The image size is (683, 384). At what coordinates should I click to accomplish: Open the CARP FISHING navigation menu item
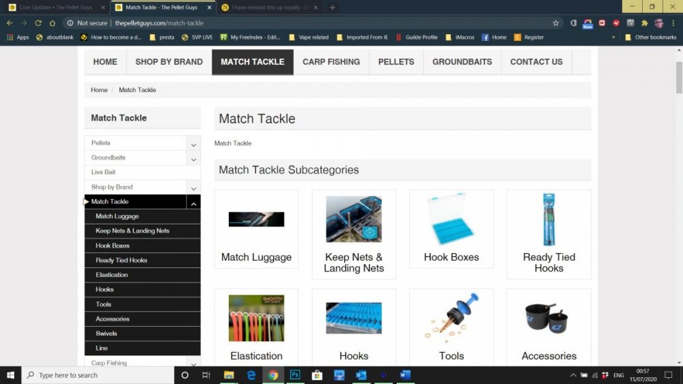tap(331, 62)
